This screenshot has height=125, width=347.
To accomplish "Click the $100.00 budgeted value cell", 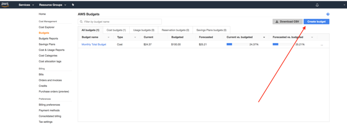I will click(x=176, y=44).
